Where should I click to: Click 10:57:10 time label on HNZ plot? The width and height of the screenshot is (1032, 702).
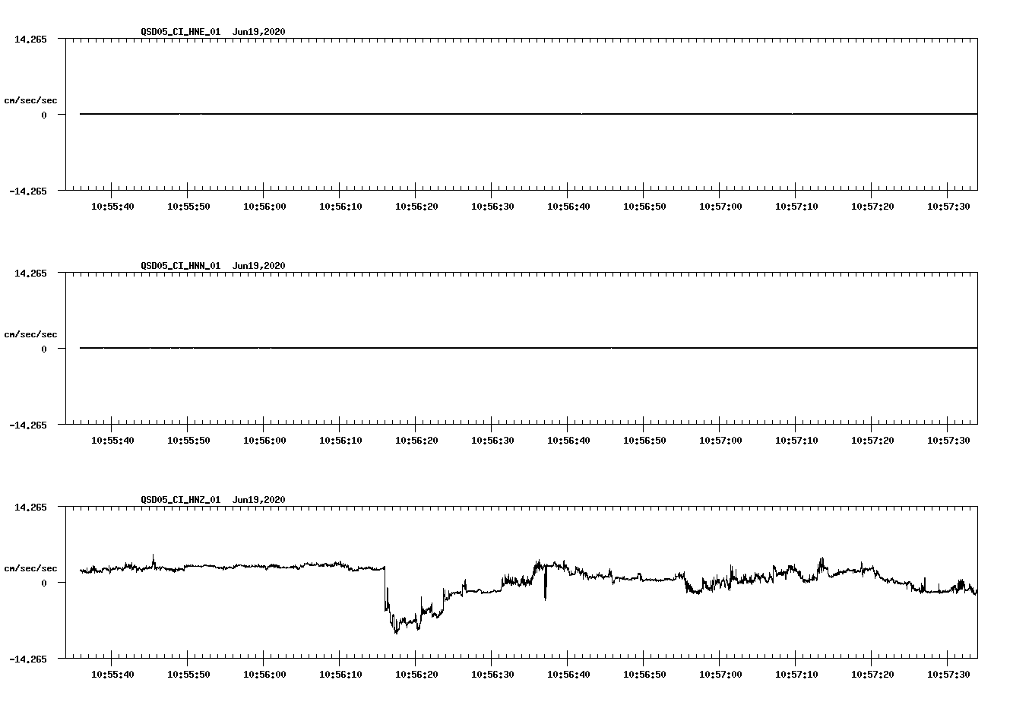796,674
